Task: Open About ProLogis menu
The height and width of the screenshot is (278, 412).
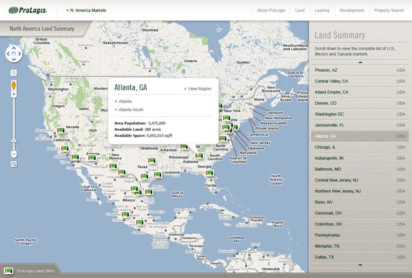Action: click(271, 11)
